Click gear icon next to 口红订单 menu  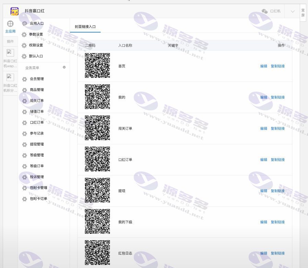[x=25, y=123]
